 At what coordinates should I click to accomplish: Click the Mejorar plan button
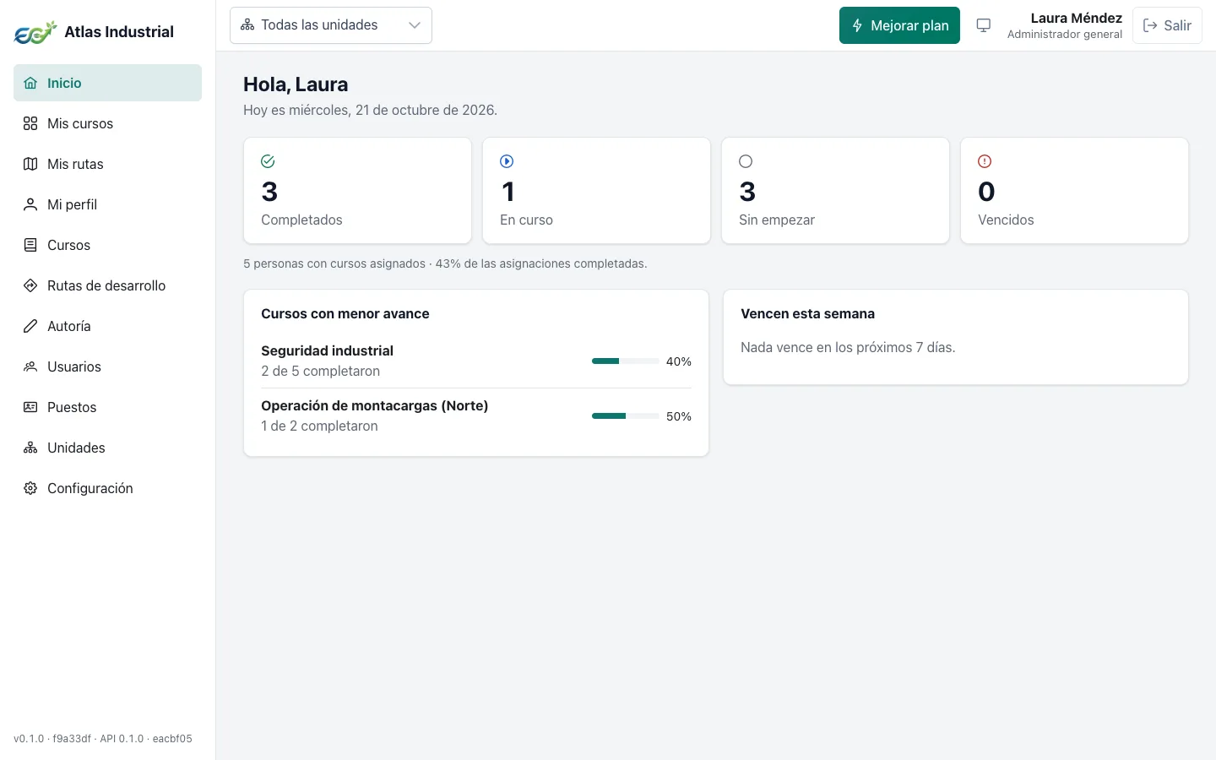click(899, 25)
